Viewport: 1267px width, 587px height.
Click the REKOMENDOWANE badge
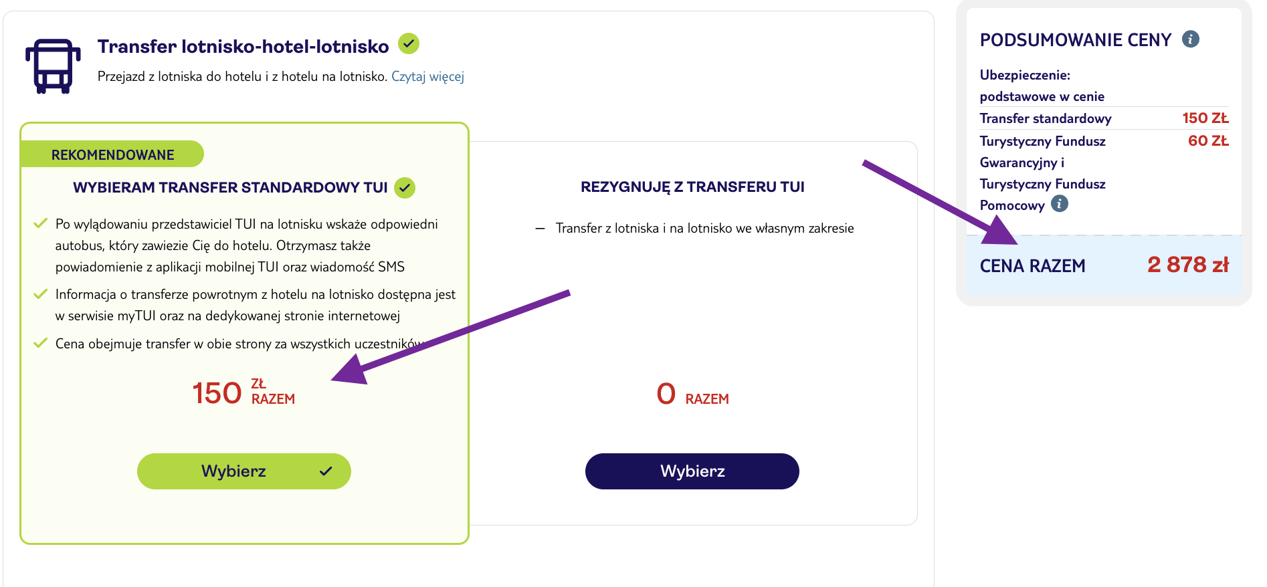(113, 154)
